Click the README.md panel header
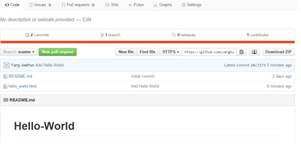This screenshot has width=301, height=147. [147, 100]
